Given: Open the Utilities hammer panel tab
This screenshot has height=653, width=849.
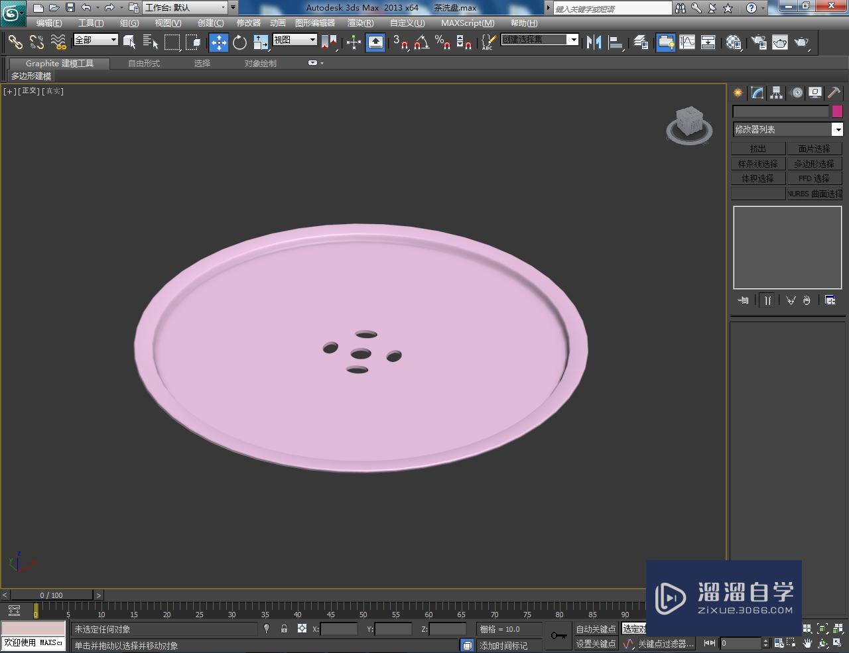Looking at the screenshot, I should [x=834, y=93].
